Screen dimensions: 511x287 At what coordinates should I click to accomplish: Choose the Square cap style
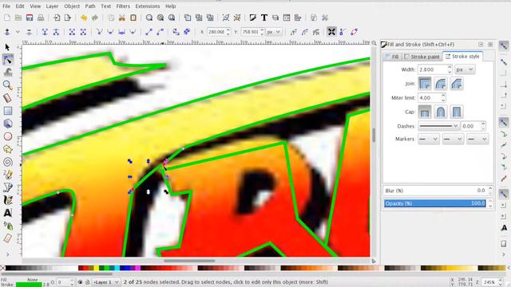pyautogui.click(x=457, y=112)
